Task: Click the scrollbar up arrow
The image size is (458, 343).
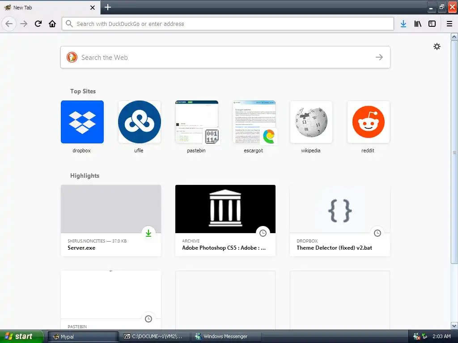Action: point(454,37)
